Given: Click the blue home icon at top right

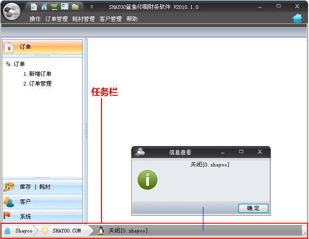Looking at the screenshot, I should (x=297, y=18).
